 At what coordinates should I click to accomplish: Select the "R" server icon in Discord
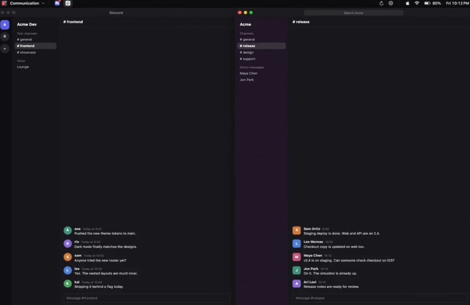pos(5,37)
